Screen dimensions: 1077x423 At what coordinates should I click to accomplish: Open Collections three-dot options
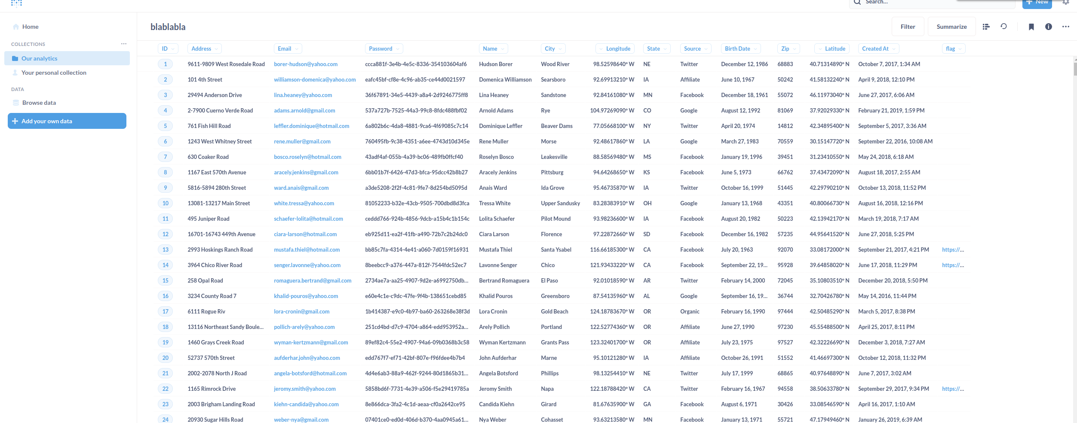(124, 44)
